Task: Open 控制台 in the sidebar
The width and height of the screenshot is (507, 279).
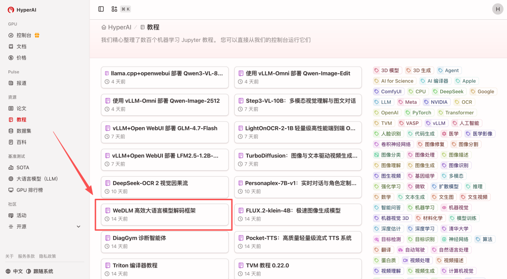Action: pos(23,35)
